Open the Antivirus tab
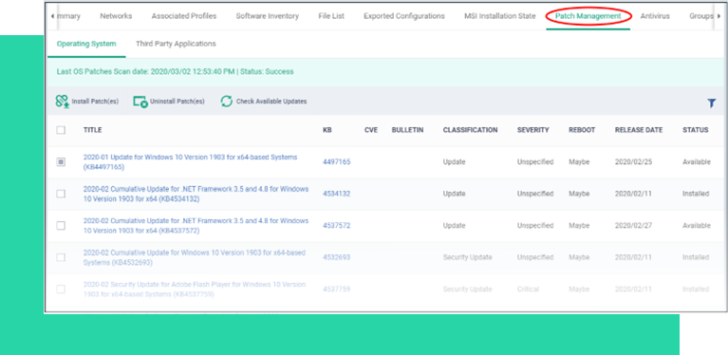Image resolution: width=728 pixels, height=355 pixels. 655,16
